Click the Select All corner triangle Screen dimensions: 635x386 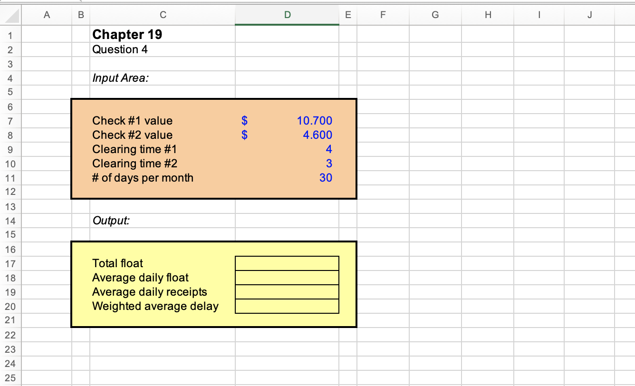tap(11, 15)
